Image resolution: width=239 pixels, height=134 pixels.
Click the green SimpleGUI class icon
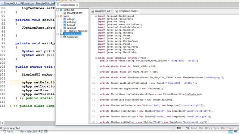(65, 37)
